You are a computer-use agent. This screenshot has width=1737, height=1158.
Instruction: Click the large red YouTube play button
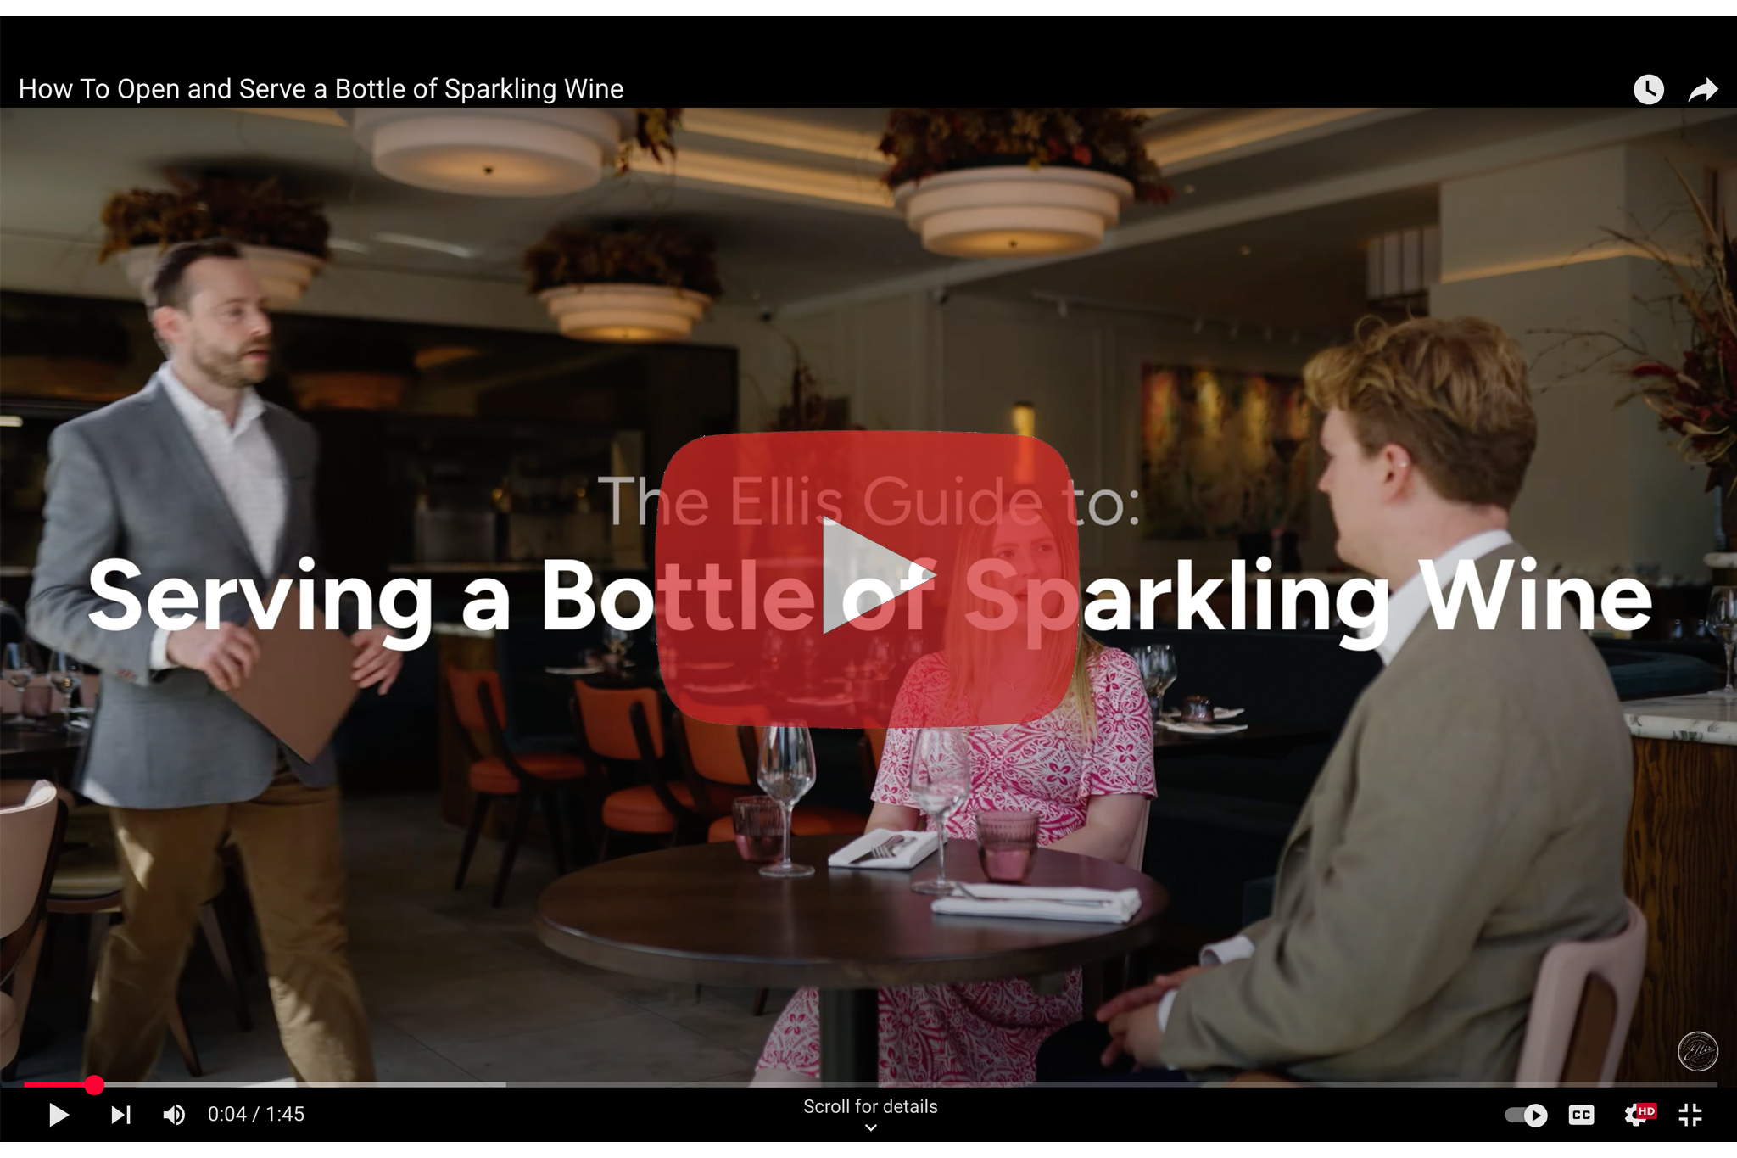pyautogui.click(x=867, y=579)
